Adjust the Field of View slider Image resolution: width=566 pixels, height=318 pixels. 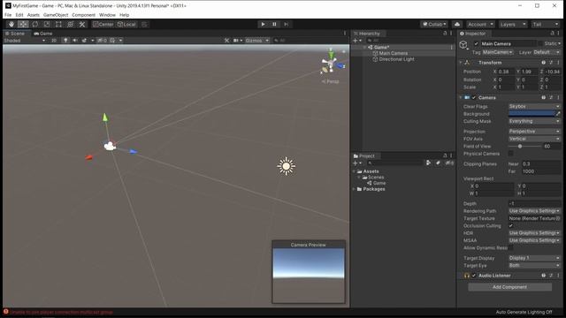click(524, 146)
